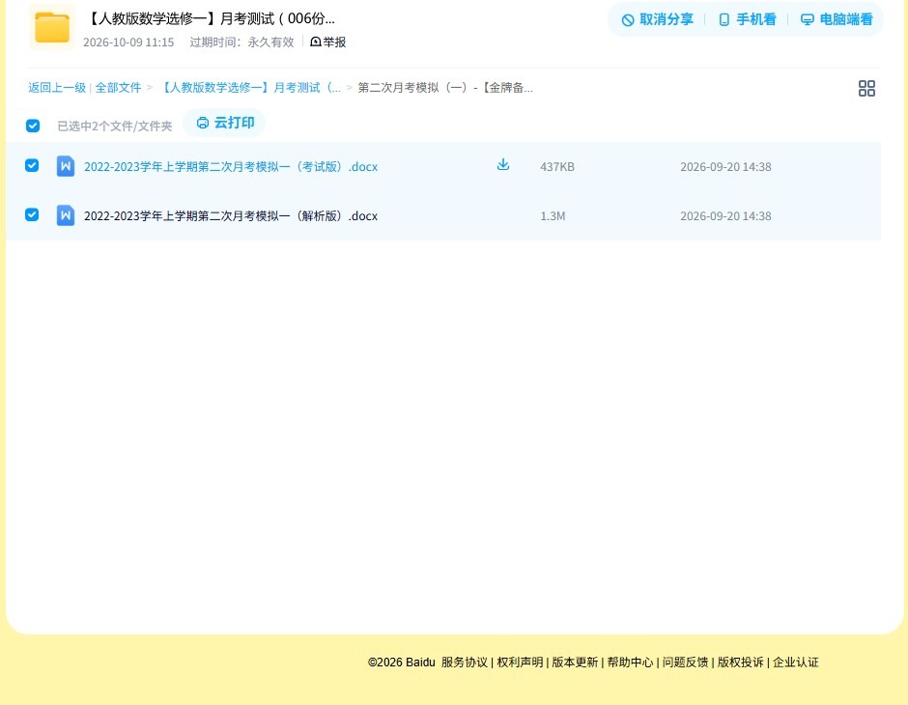Uncheck the 考试版 docx file checkbox
The width and height of the screenshot is (908, 705).
point(32,165)
